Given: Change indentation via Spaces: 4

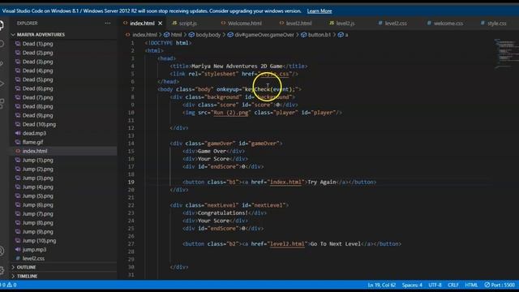Looking at the screenshot, I should coord(412,285).
